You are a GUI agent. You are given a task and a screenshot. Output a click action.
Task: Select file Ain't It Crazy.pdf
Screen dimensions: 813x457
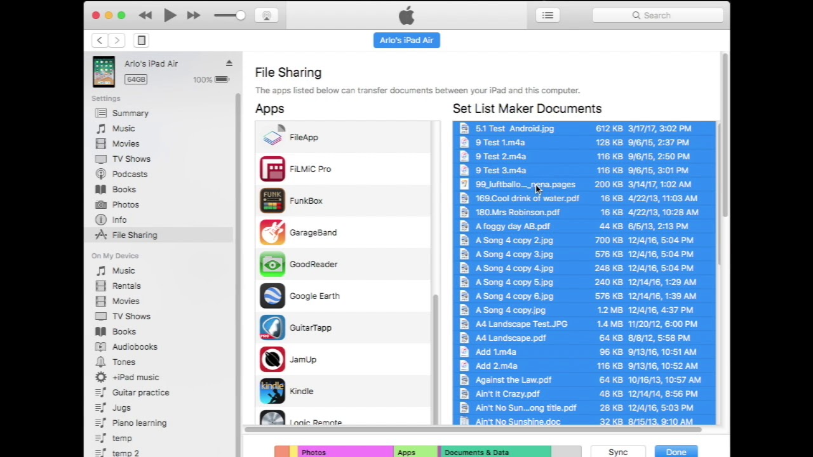[x=584, y=394]
